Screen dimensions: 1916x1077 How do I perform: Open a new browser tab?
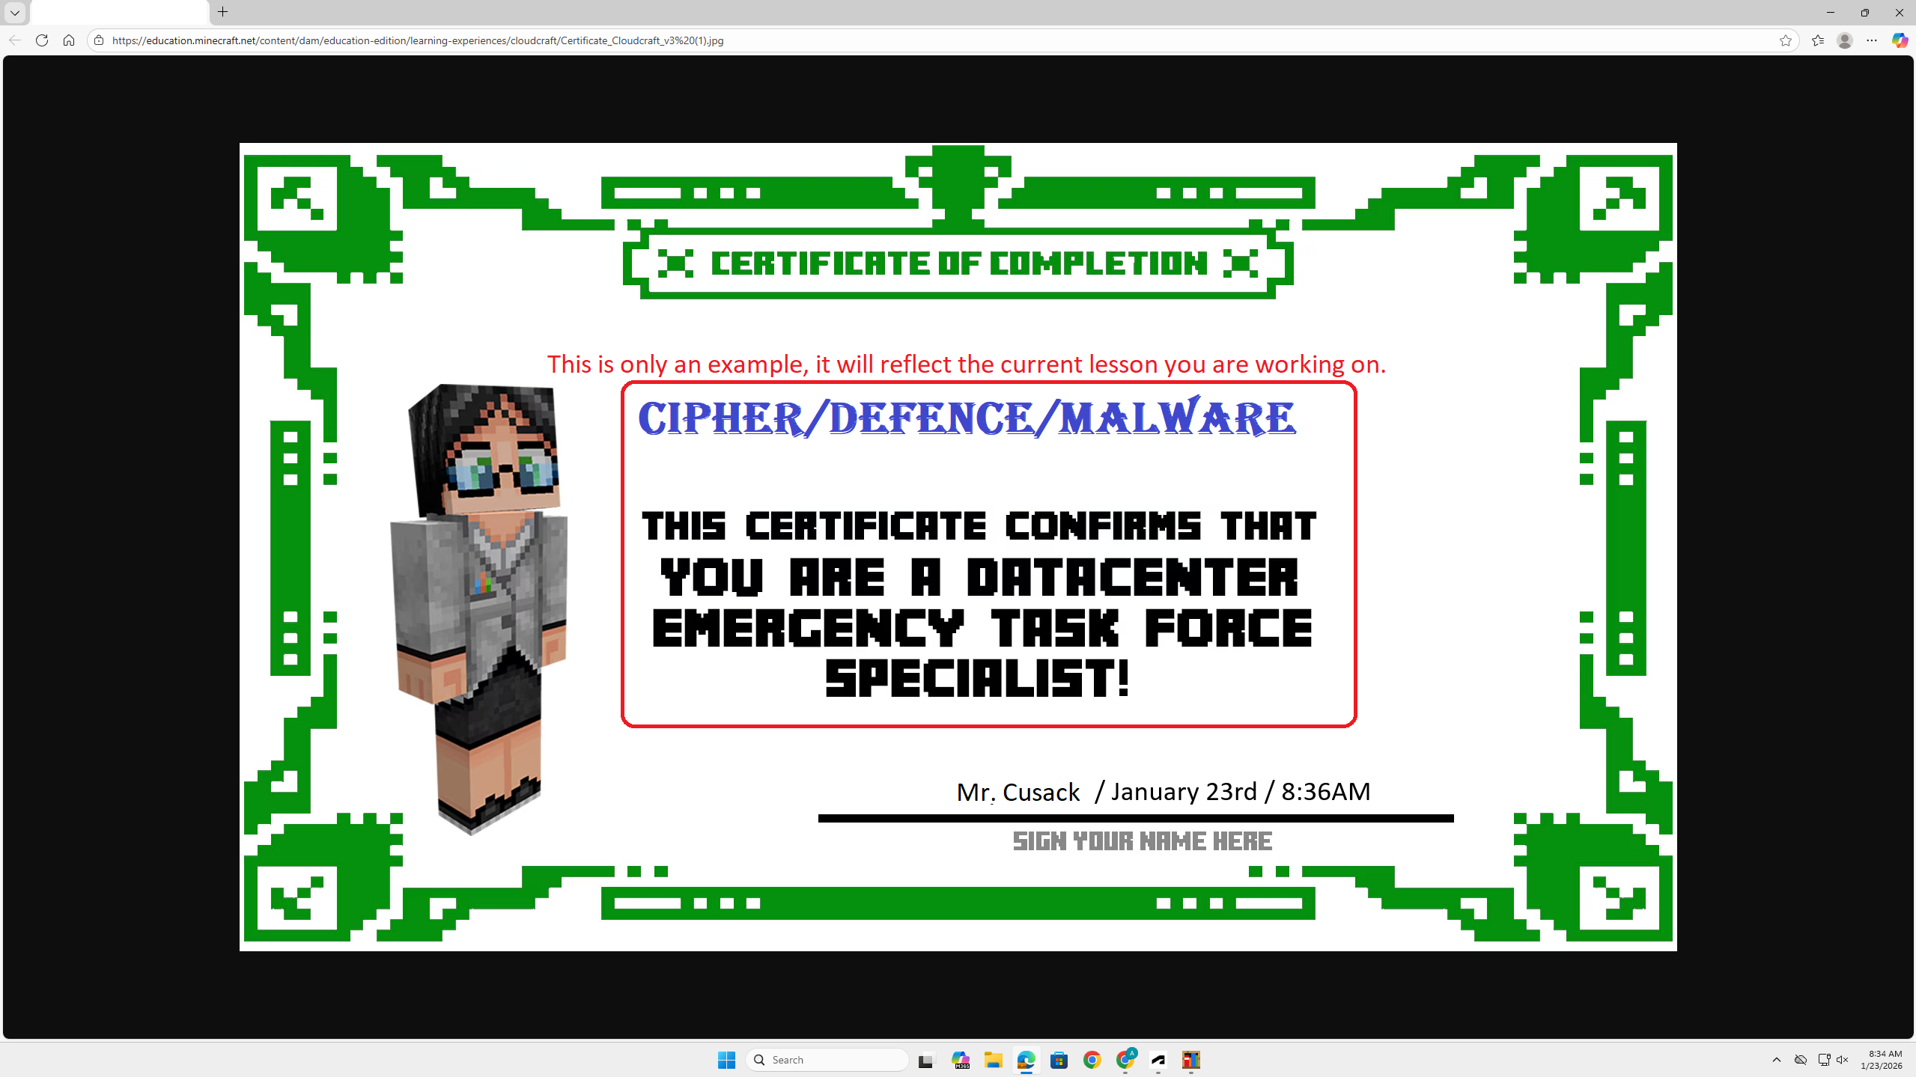pos(222,12)
